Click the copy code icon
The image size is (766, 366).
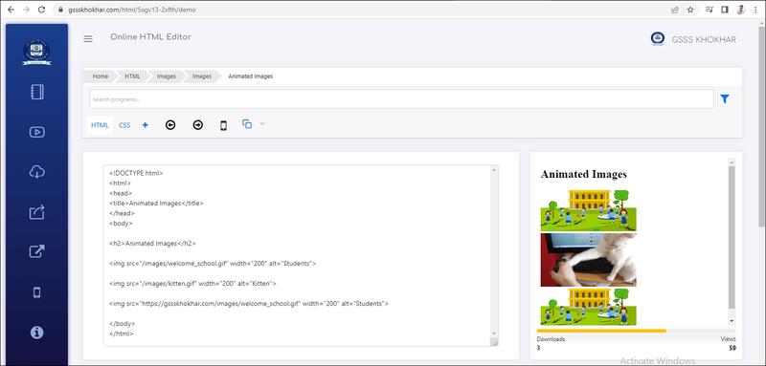247,124
